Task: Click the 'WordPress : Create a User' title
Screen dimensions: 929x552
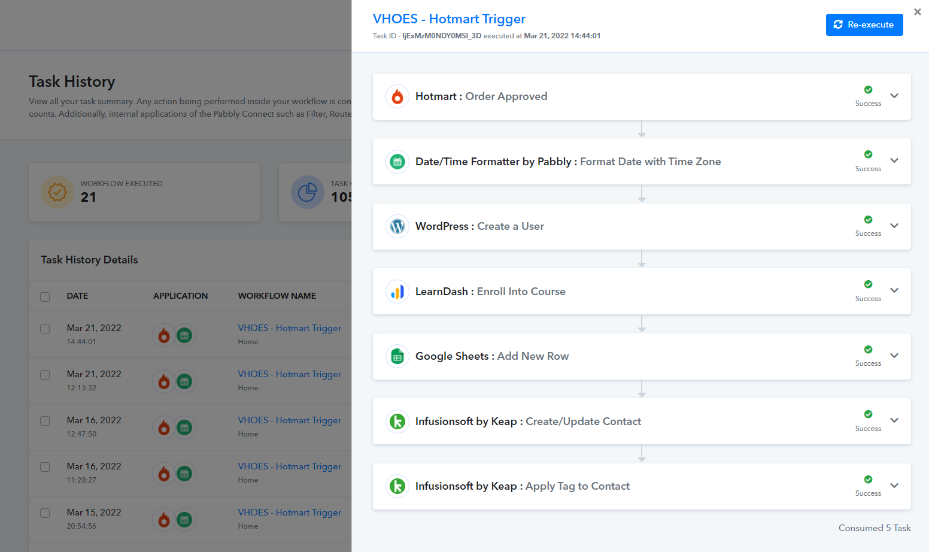Action: pos(479,226)
